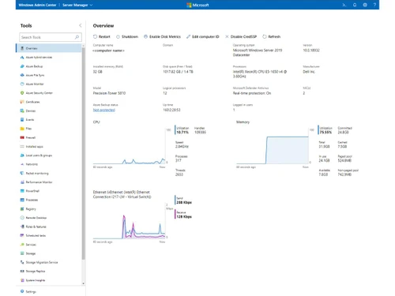Open settings gear in top bar
395x296 pixels.
[365, 5]
